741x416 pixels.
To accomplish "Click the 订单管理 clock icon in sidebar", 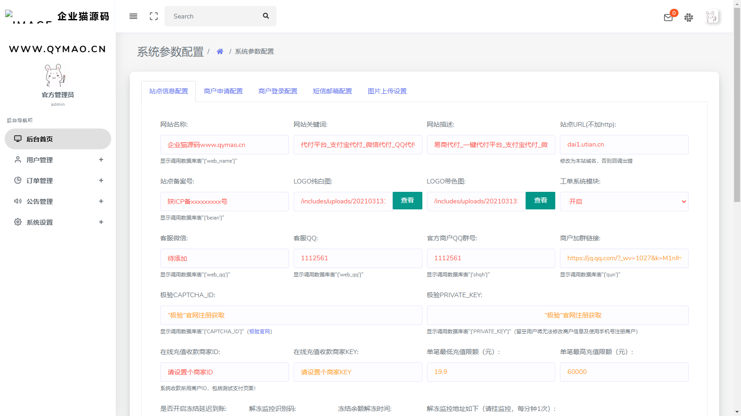I will click(x=17, y=180).
